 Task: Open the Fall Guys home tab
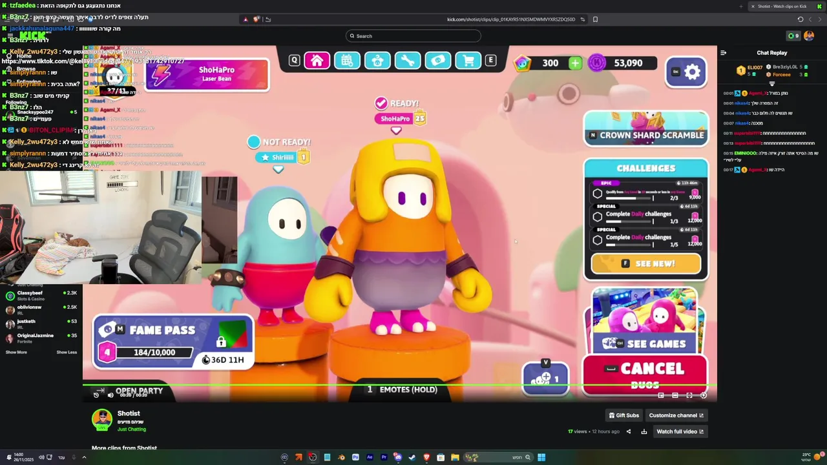pos(317,61)
